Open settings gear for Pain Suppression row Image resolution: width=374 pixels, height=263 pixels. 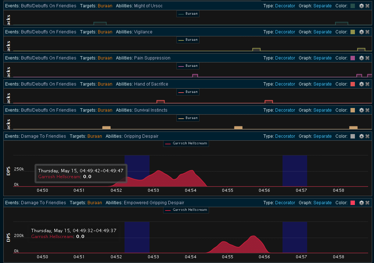pyautogui.click(x=362, y=58)
